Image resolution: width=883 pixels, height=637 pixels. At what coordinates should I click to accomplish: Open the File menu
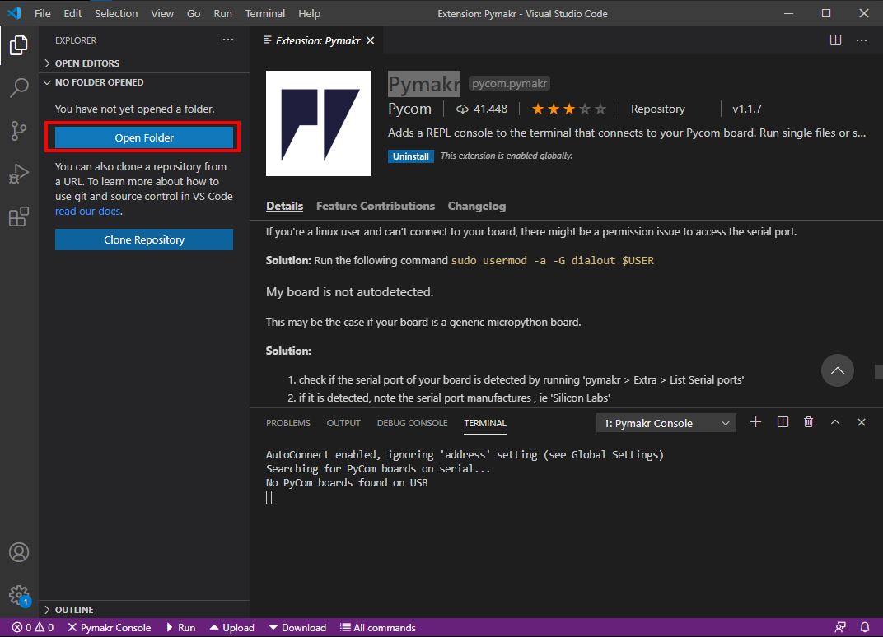(42, 13)
